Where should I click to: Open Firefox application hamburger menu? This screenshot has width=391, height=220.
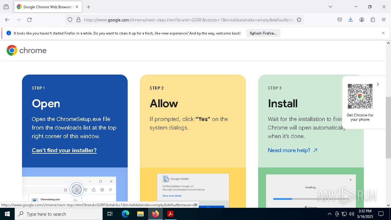[384, 20]
